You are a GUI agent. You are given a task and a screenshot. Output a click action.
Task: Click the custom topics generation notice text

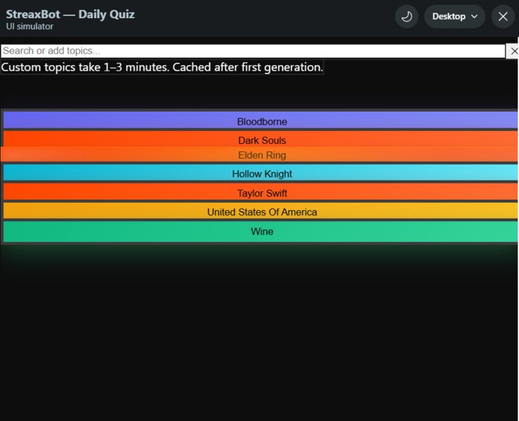162,67
